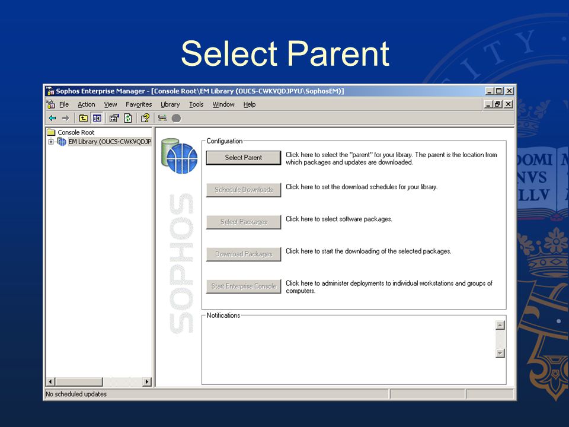Click the Refresh toolbar icon
This screenshot has width=569, height=427.
[x=128, y=118]
